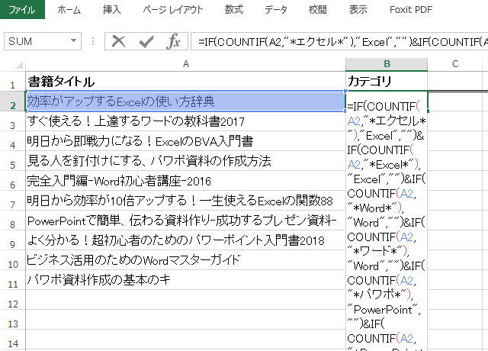Select the 数式 ribbon tab
This screenshot has width=488, height=351.
[x=234, y=10]
